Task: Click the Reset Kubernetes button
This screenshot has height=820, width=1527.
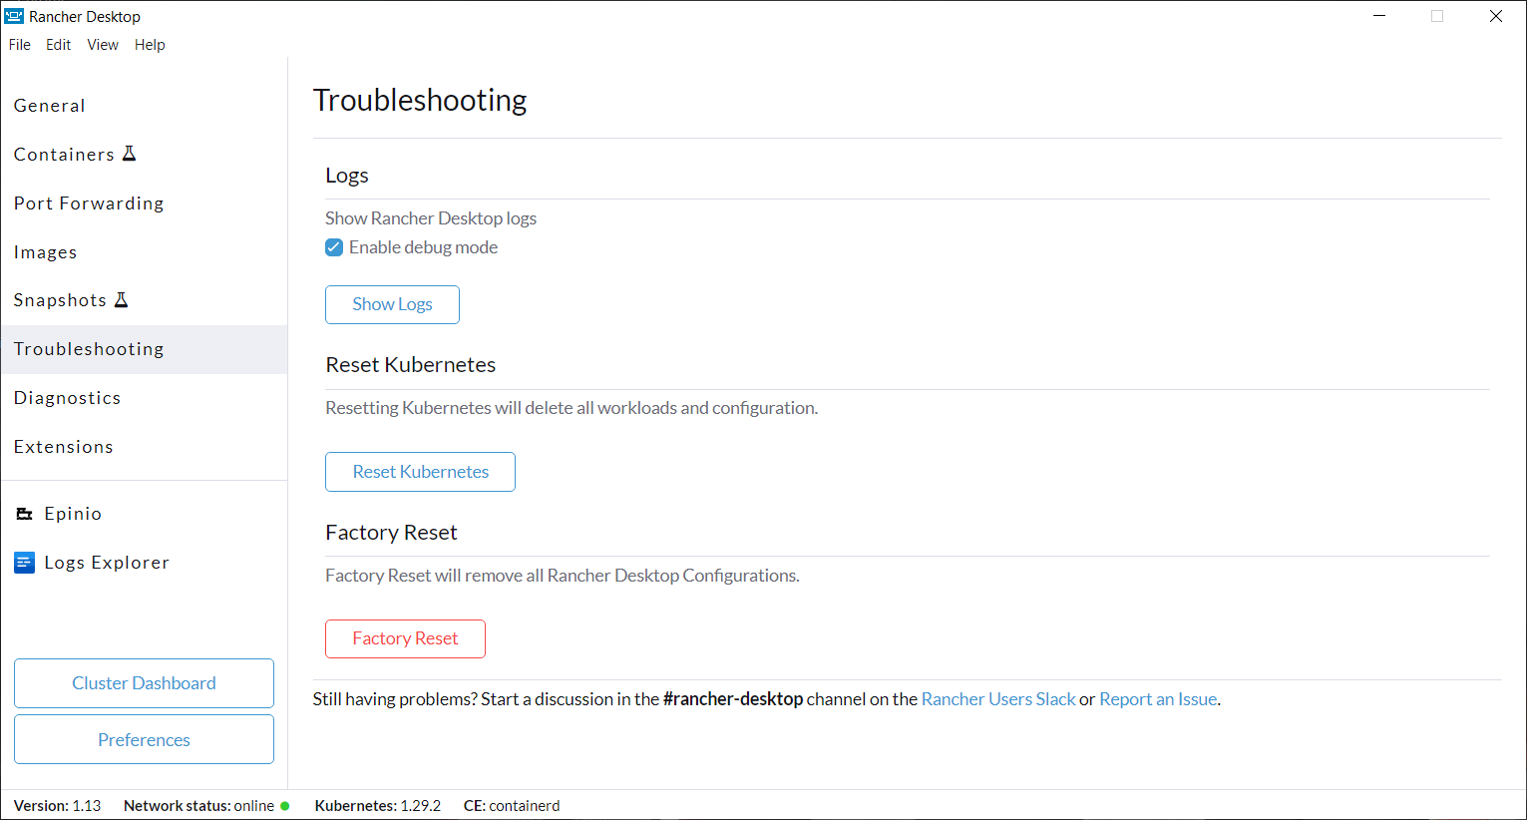Action: (x=420, y=472)
